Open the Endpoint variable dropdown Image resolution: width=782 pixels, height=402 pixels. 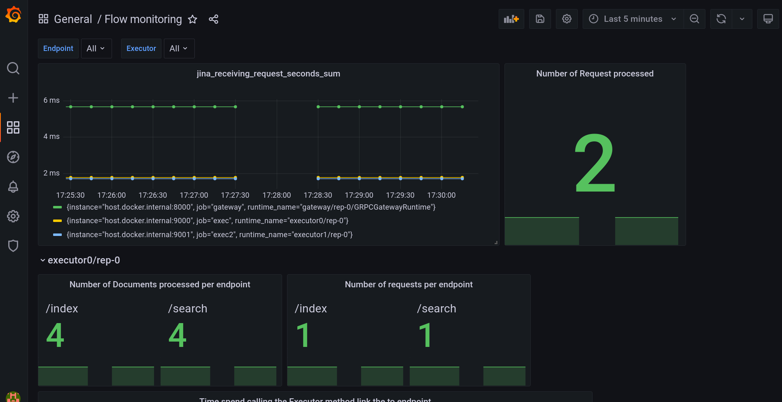click(x=96, y=49)
